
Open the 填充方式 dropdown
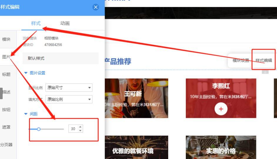tap(69, 99)
